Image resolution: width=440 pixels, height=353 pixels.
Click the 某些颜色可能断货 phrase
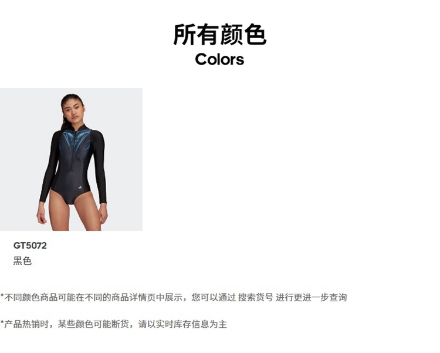click(93, 324)
